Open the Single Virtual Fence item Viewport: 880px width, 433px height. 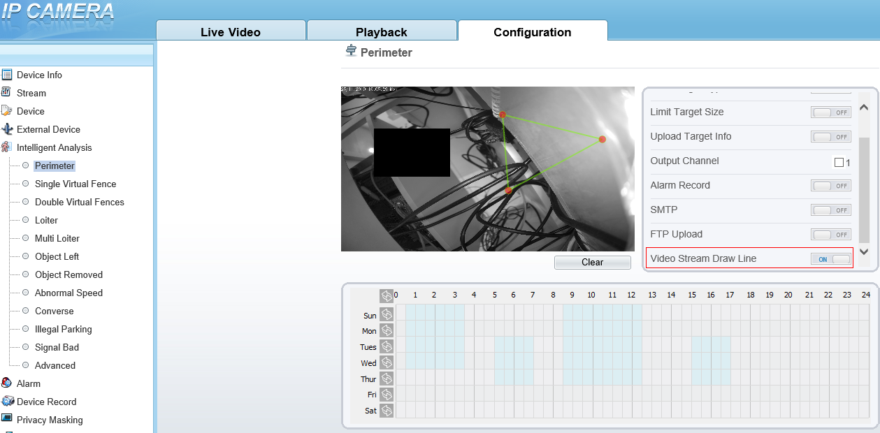click(75, 184)
